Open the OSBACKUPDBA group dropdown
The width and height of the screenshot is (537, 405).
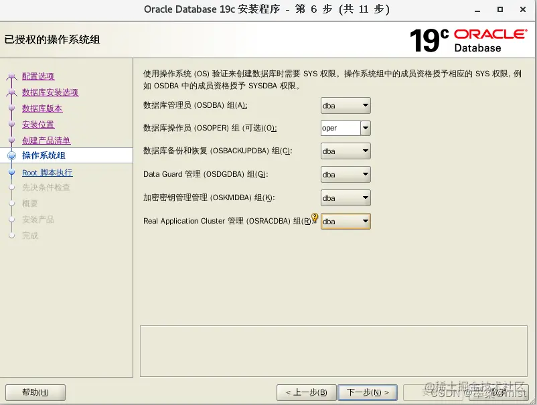tap(346, 151)
